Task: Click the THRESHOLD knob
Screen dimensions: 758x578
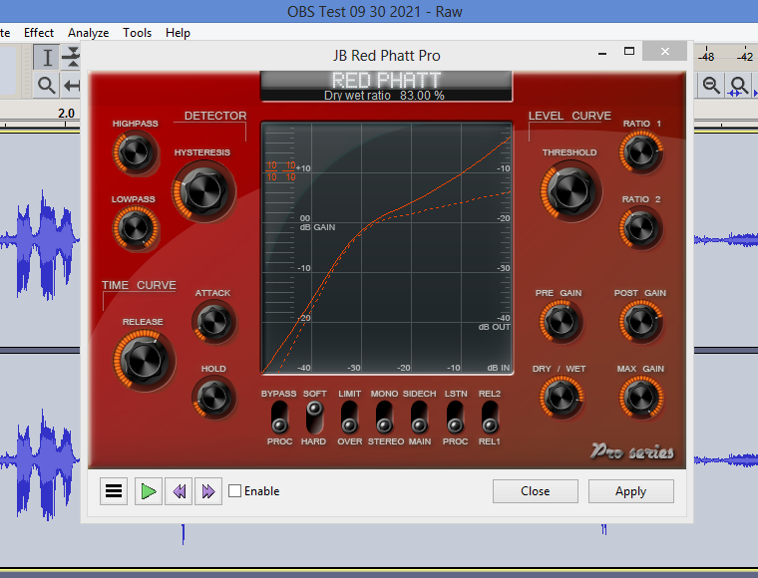Action: (x=570, y=191)
